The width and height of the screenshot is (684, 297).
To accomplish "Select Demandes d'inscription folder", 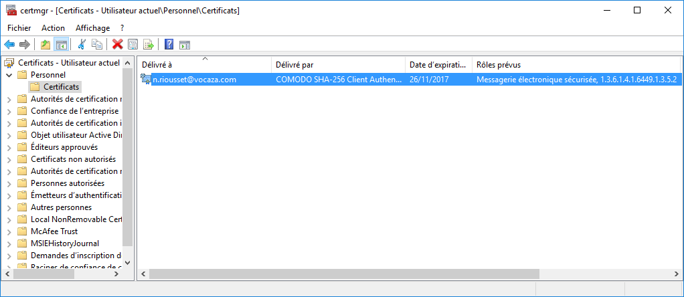I will coord(76,256).
